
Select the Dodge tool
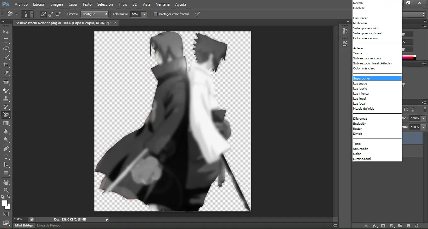[6, 139]
